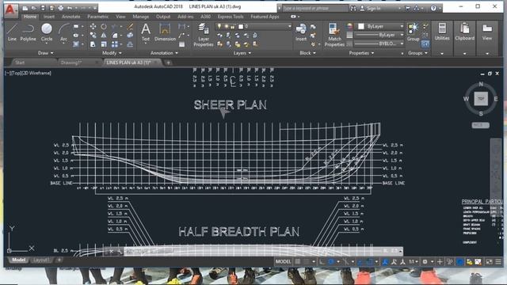Click the Fillet tool in Modify panel

point(114,35)
